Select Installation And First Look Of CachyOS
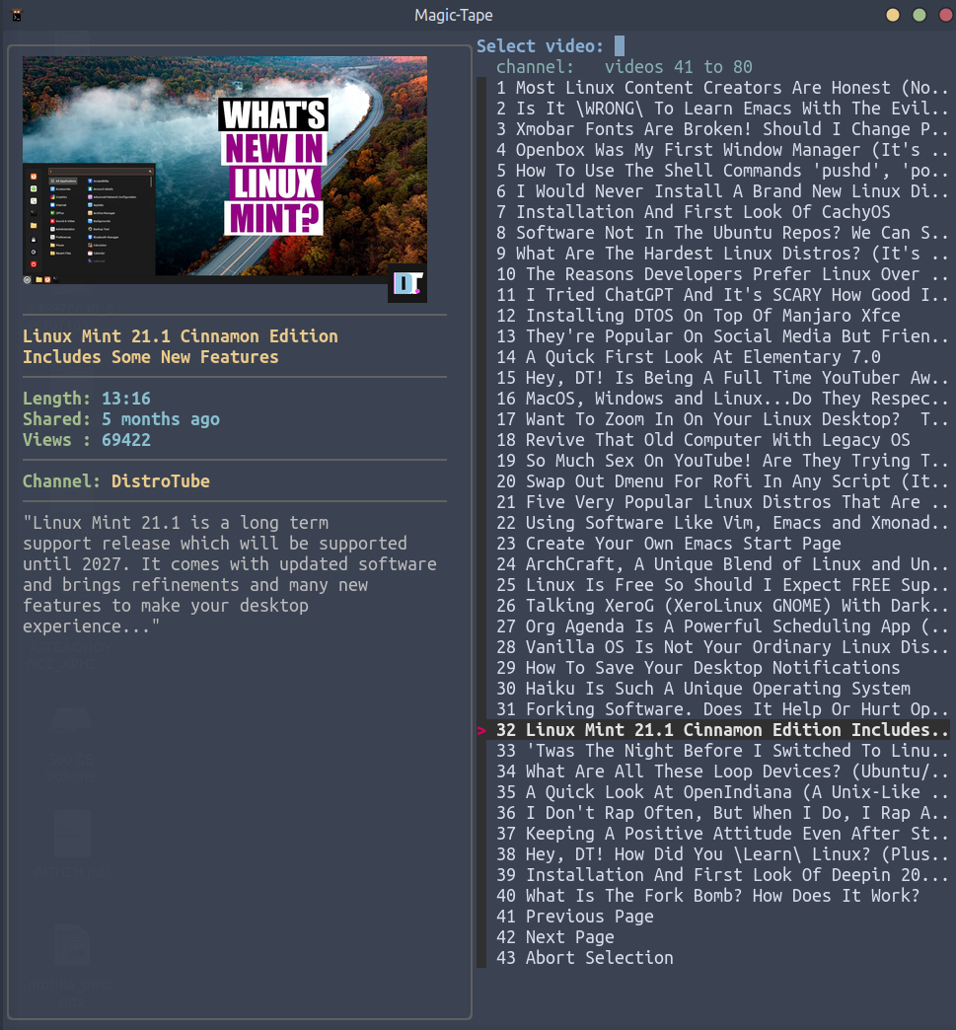This screenshot has width=956, height=1030. (x=702, y=212)
